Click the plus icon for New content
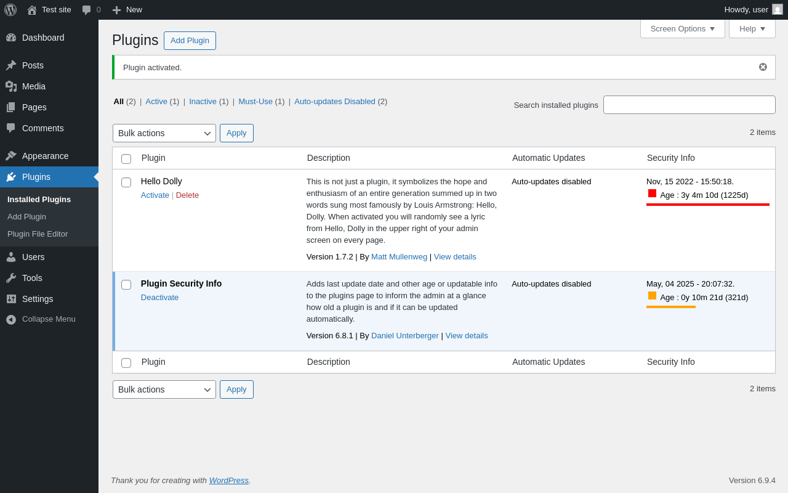Image resolution: width=788 pixels, height=493 pixels. [116, 10]
